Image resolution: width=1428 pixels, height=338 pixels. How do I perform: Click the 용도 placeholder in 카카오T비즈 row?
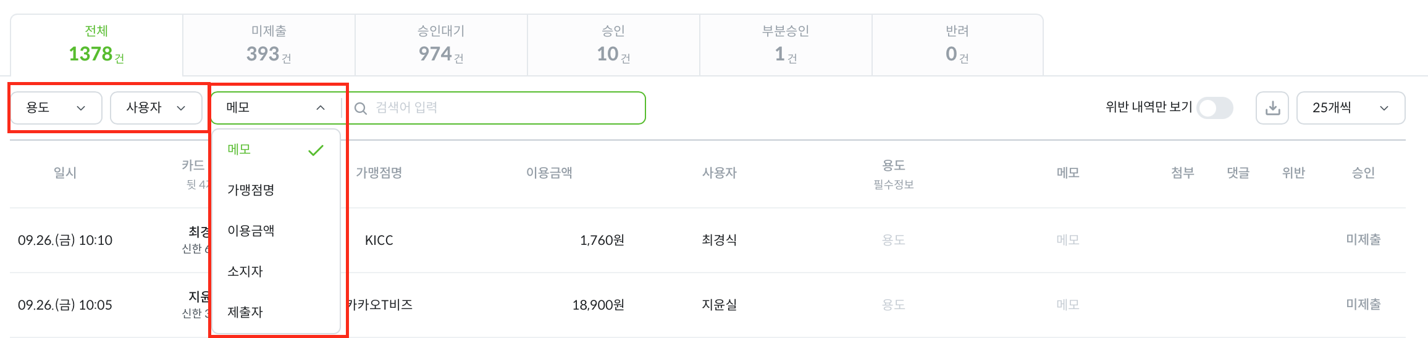[893, 305]
